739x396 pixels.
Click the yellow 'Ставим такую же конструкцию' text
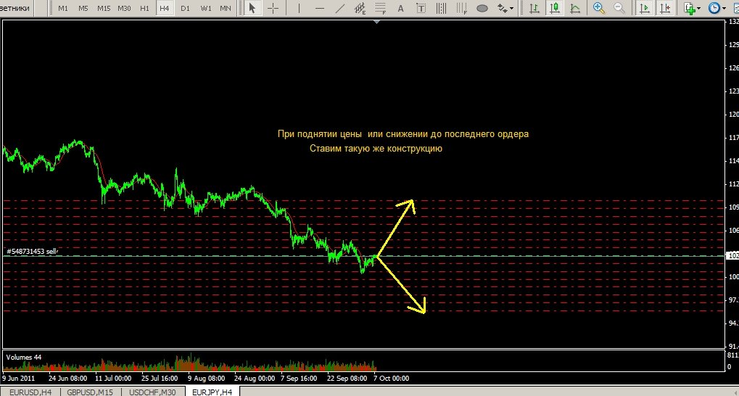(x=376, y=149)
